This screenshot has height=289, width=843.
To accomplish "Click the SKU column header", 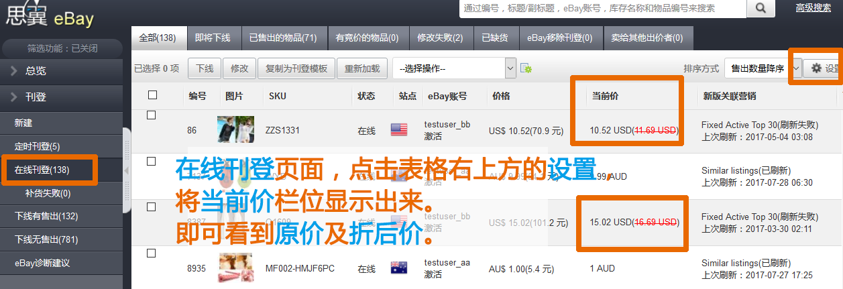I will pyautogui.click(x=277, y=96).
